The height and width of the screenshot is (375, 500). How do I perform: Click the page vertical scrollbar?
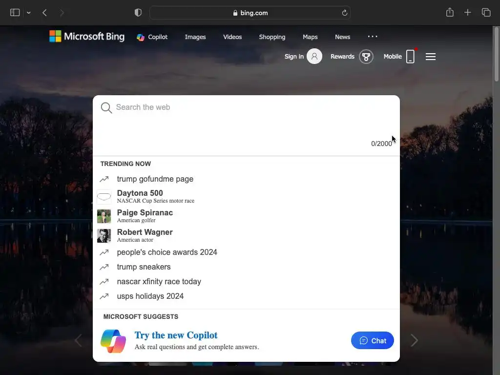(x=496, y=54)
